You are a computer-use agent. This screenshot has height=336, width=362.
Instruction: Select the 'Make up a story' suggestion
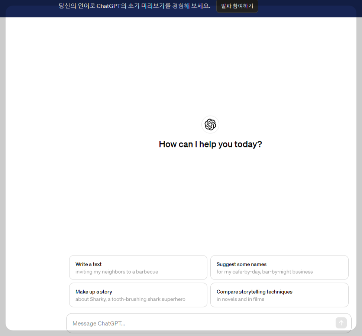tap(138, 295)
